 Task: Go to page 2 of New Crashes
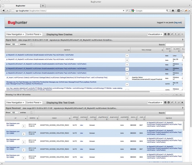pos(173,95)
